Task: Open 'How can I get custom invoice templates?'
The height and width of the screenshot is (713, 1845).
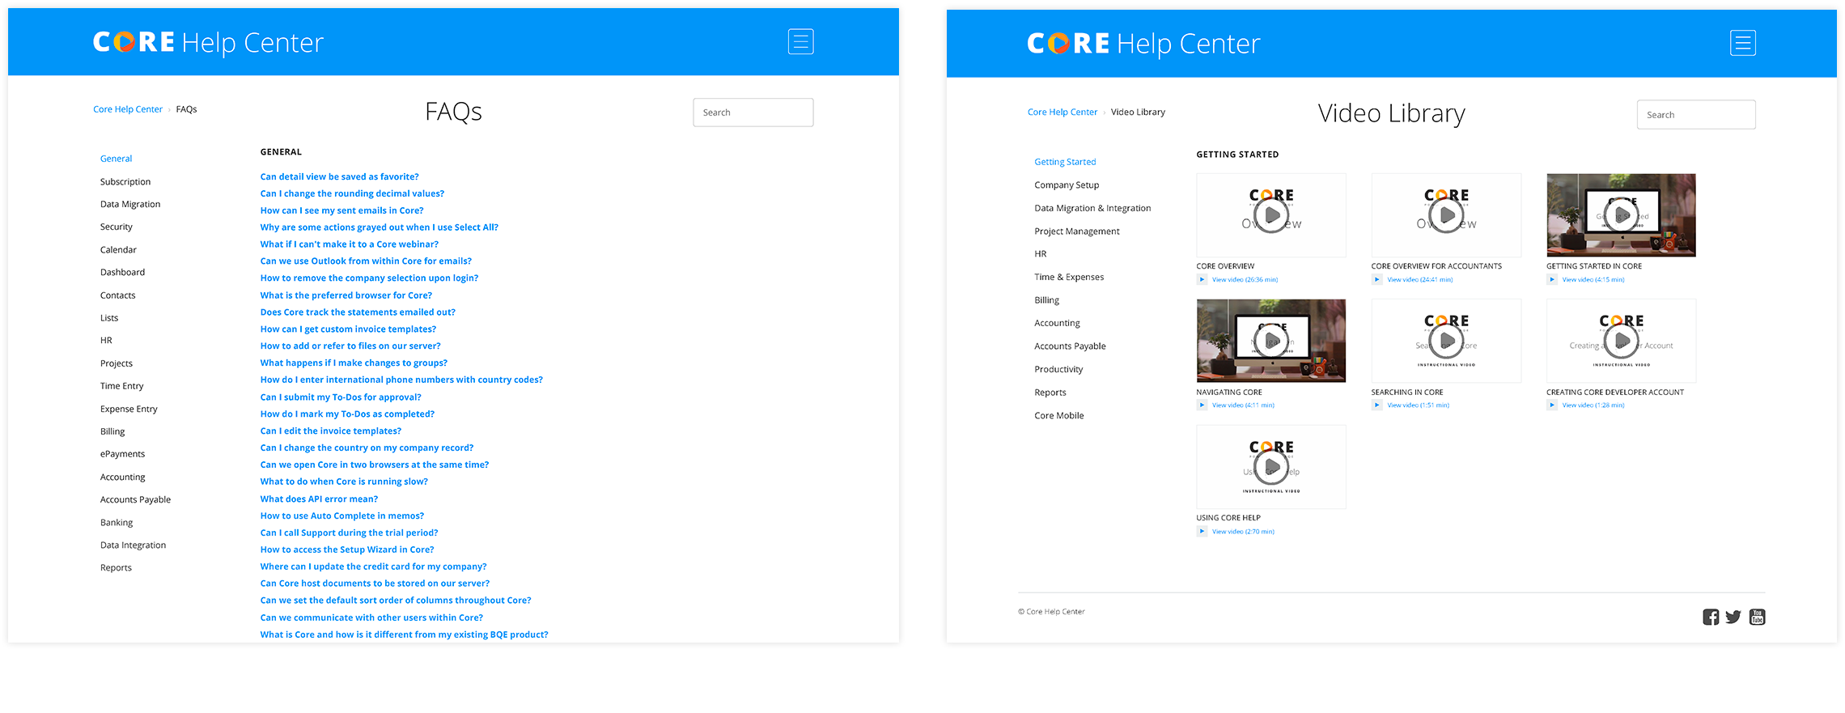Action: [348, 329]
